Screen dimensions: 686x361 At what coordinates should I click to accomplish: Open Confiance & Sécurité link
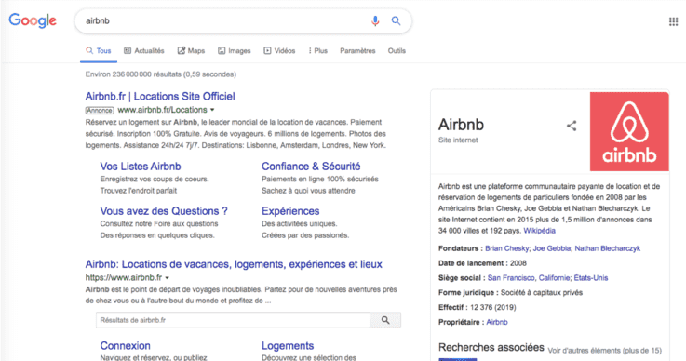point(311,167)
